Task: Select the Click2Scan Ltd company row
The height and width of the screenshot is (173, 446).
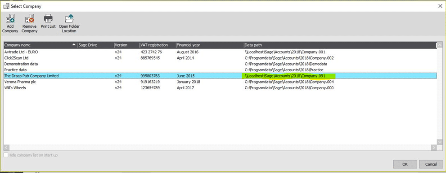Action: (220, 58)
